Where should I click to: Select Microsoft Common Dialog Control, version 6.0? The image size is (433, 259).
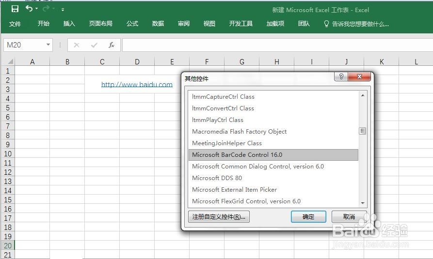[273, 166]
